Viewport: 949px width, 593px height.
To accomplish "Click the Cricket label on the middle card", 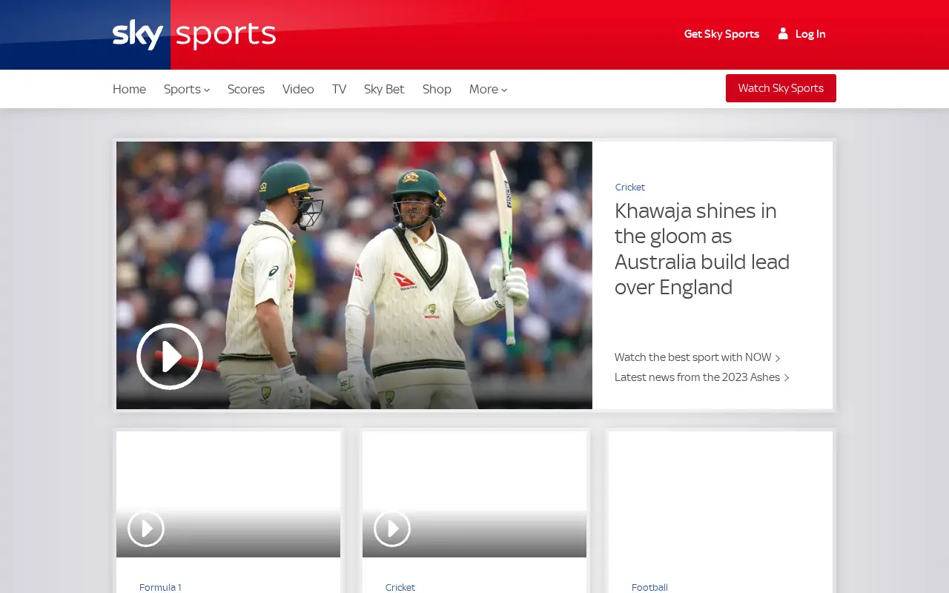I will [x=400, y=587].
